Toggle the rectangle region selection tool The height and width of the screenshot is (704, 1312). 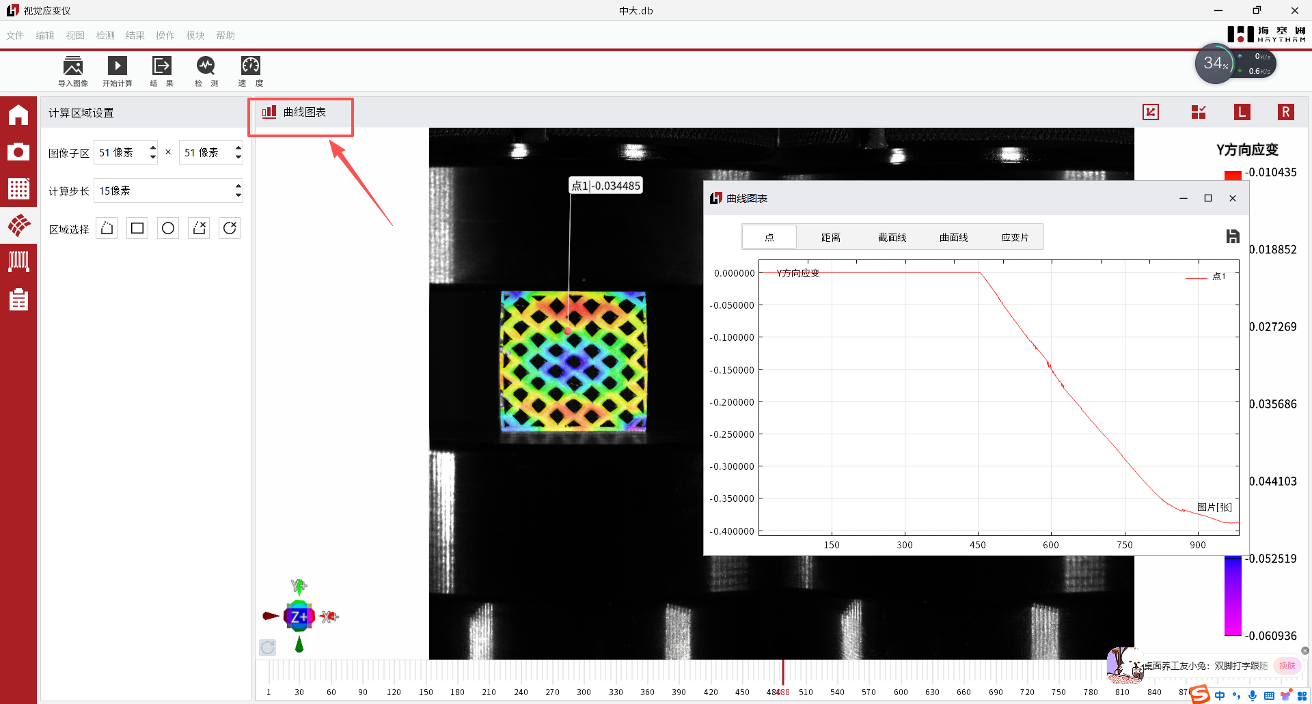click(x=137, y=227)
